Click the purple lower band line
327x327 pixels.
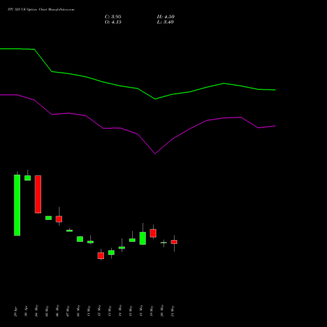(137, 134)
